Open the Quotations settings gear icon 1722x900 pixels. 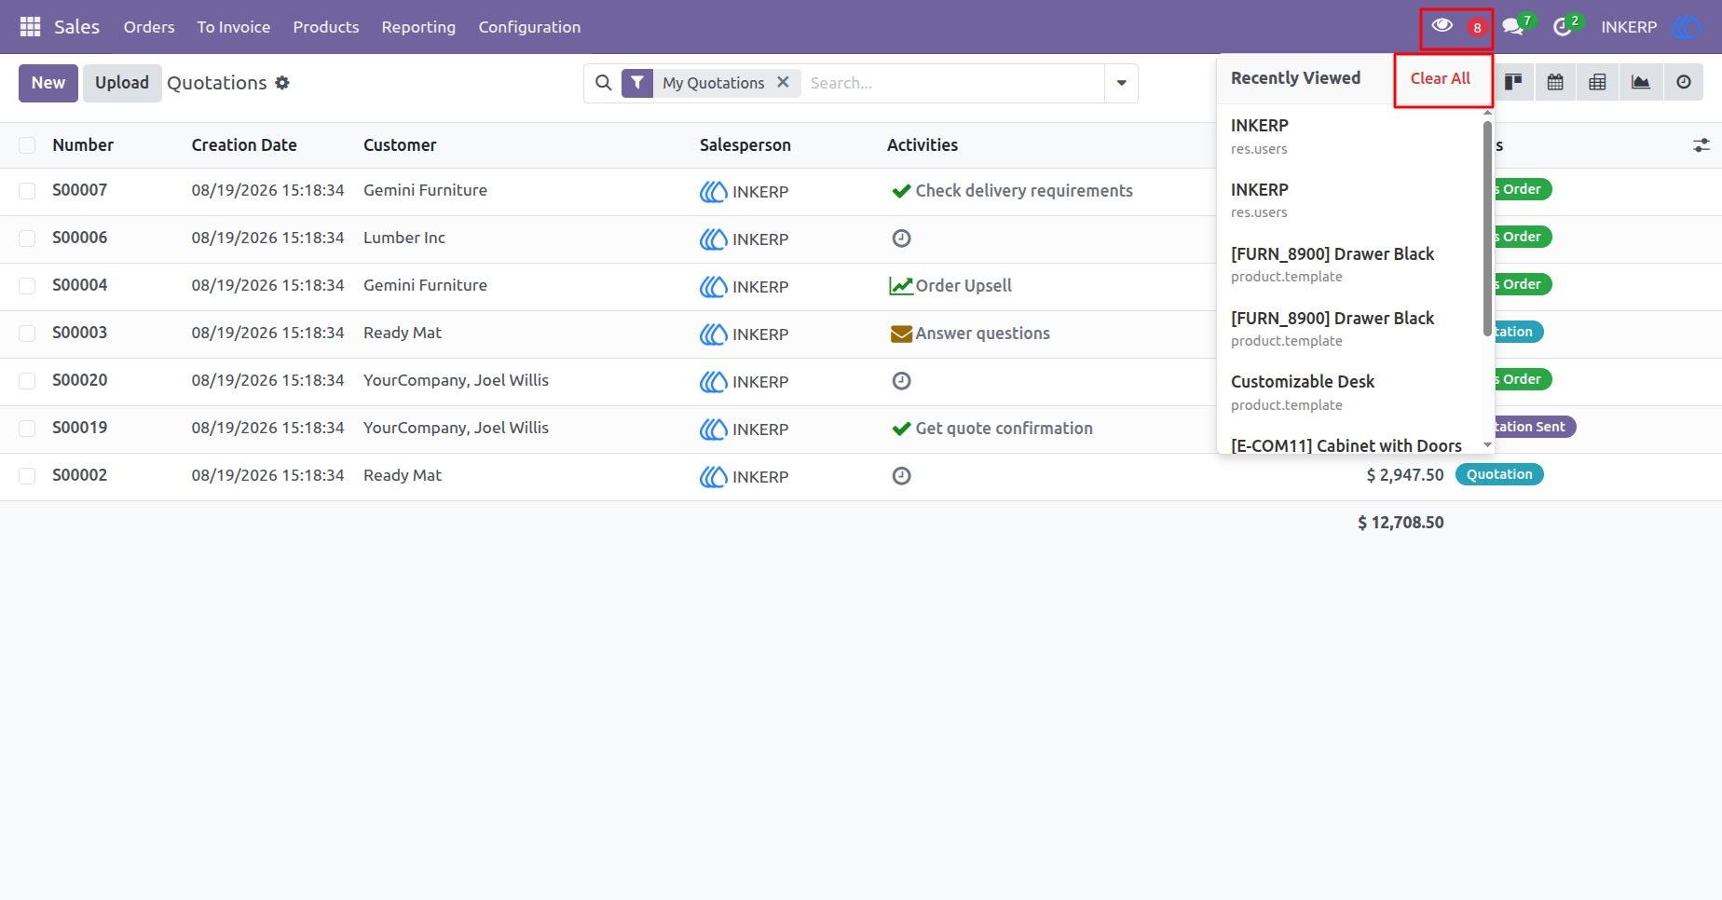282,83
